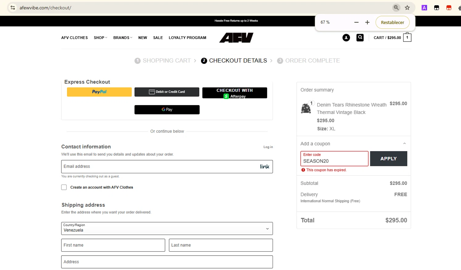Image resolution: width=461 pixels, height=270 pixels.
Task: Click the Log in link
Action: (x=268, y=147)
